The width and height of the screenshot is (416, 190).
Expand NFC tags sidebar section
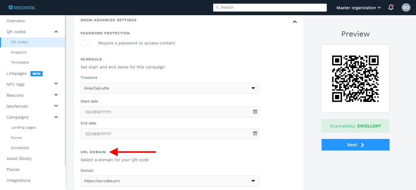click(56, 84)
